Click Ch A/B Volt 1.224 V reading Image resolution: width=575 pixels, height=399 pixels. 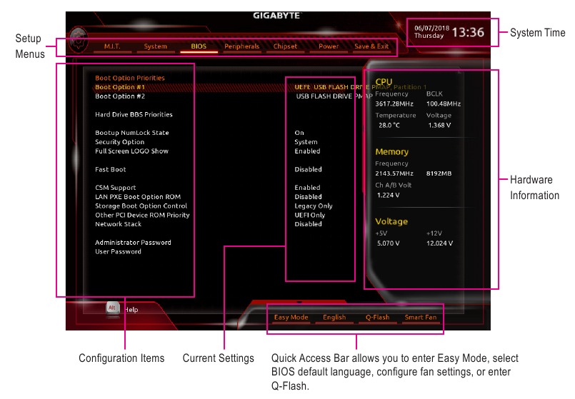388,196
